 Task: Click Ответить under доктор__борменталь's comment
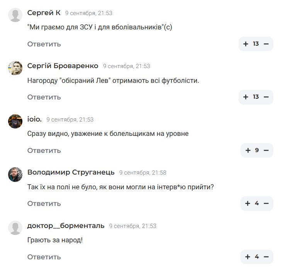[x=44, y=257]
